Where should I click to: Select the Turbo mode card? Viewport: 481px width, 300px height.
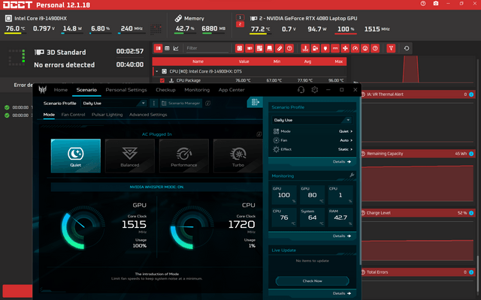coord(238,156)
